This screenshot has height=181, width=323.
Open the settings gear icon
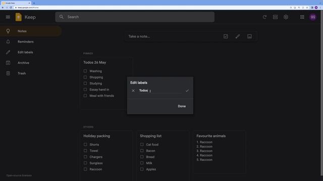[286, 17]
